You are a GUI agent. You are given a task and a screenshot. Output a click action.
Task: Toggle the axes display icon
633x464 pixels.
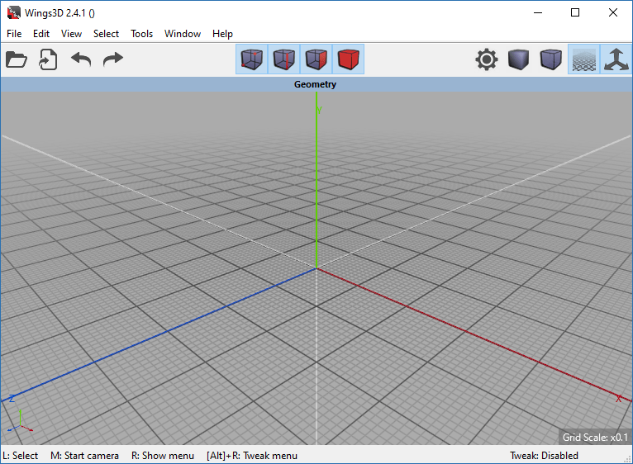616,59
